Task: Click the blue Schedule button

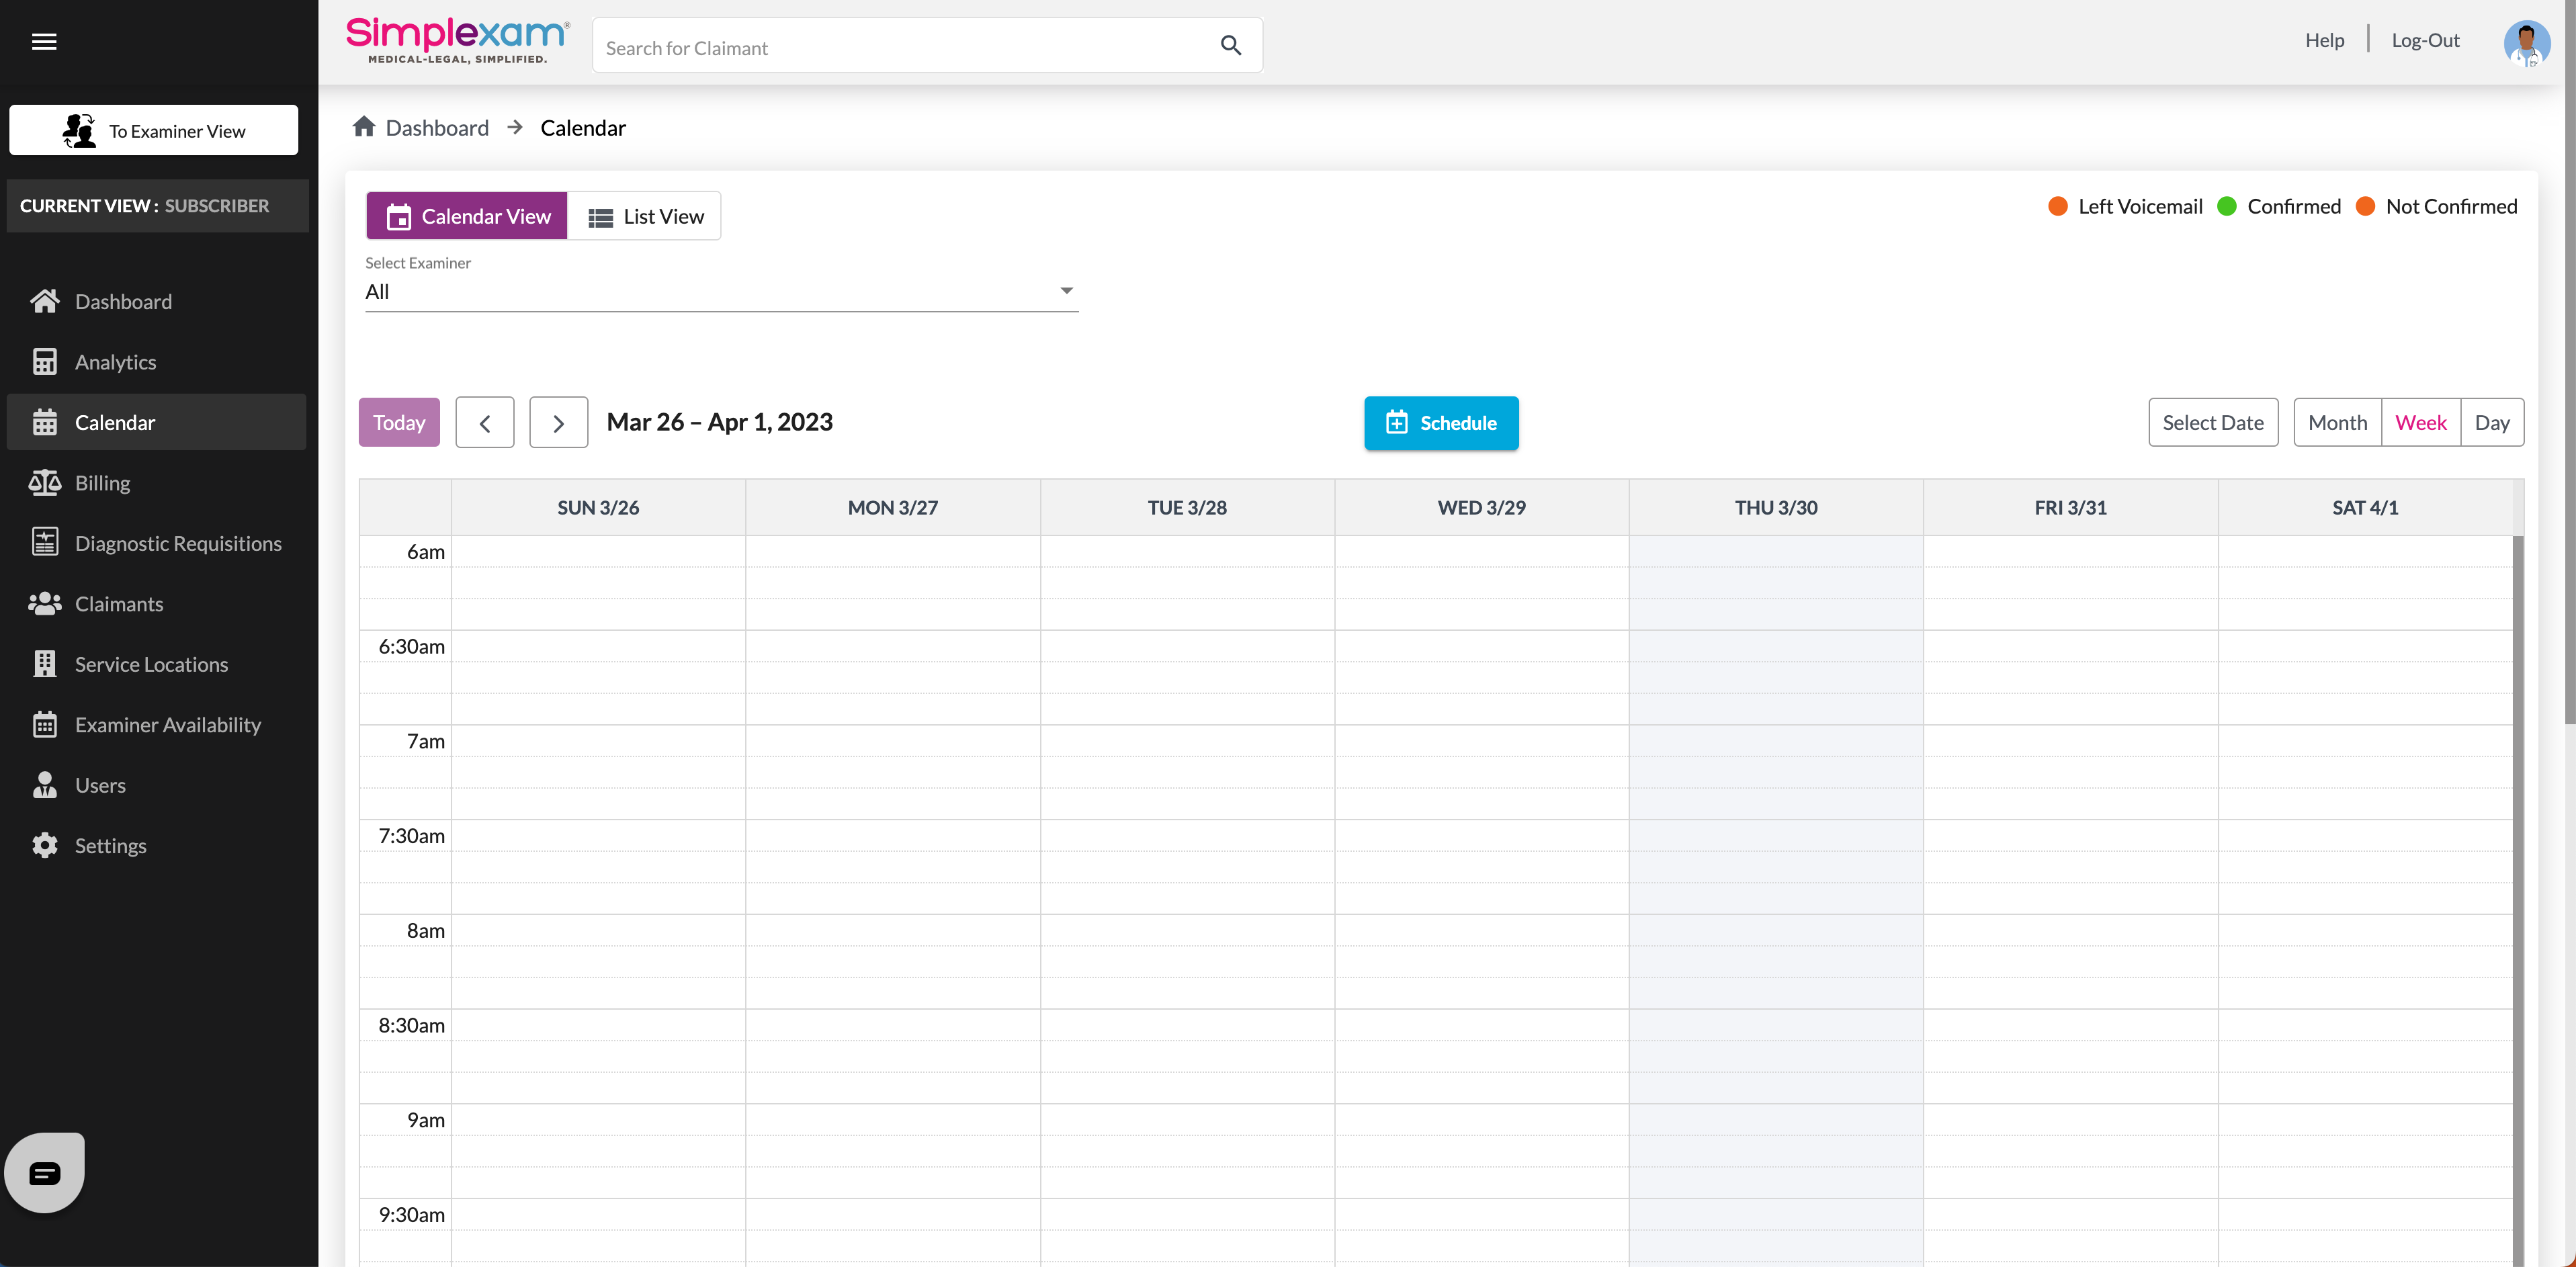Action: coord(1440,423)
